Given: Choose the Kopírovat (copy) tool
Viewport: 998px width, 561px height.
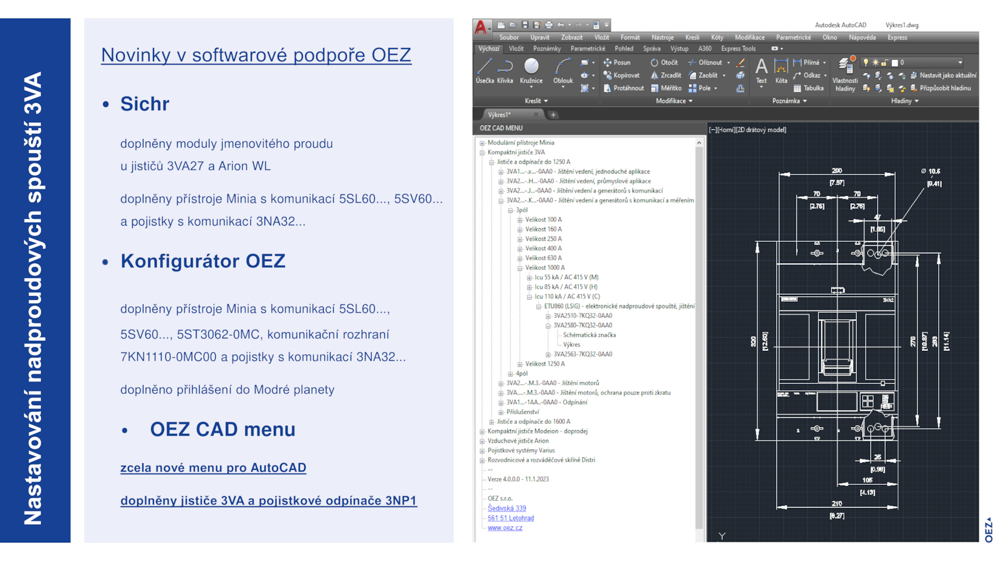Looking at the screenshot, I should [x=621, y=75].
